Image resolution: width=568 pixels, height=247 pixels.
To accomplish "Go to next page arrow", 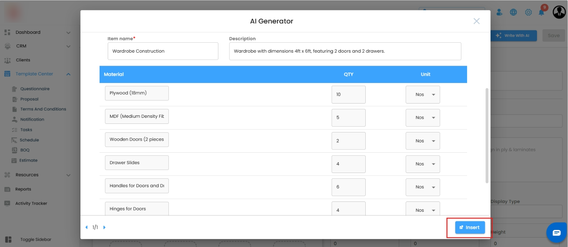I will tap(105, 227).
